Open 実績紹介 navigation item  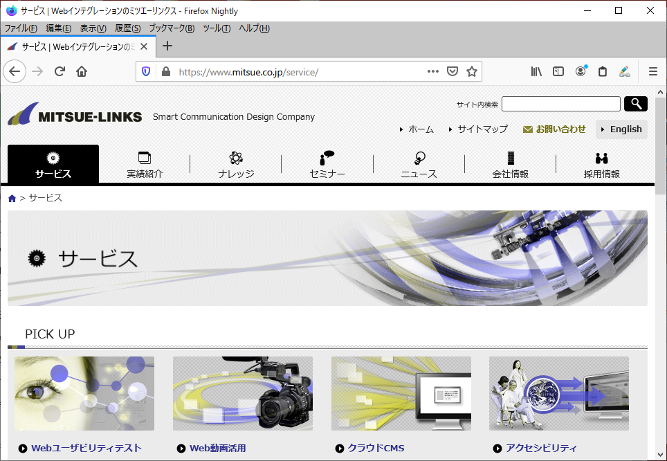tap(145, 164)
